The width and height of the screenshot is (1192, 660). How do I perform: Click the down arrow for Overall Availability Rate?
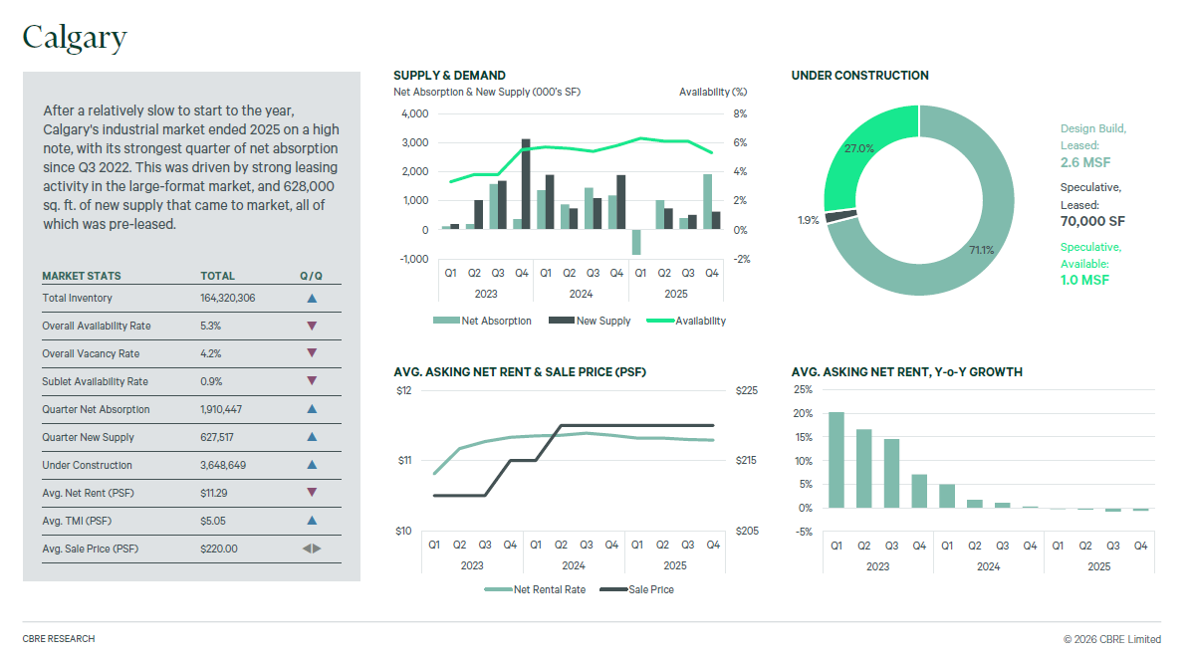[x=312, y=326]
